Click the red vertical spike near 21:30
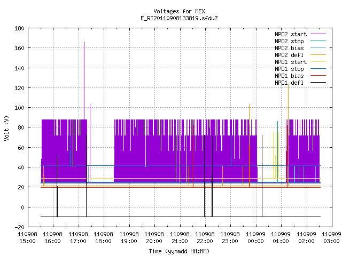This screenshot has width=342, height=256. (193, 156)
